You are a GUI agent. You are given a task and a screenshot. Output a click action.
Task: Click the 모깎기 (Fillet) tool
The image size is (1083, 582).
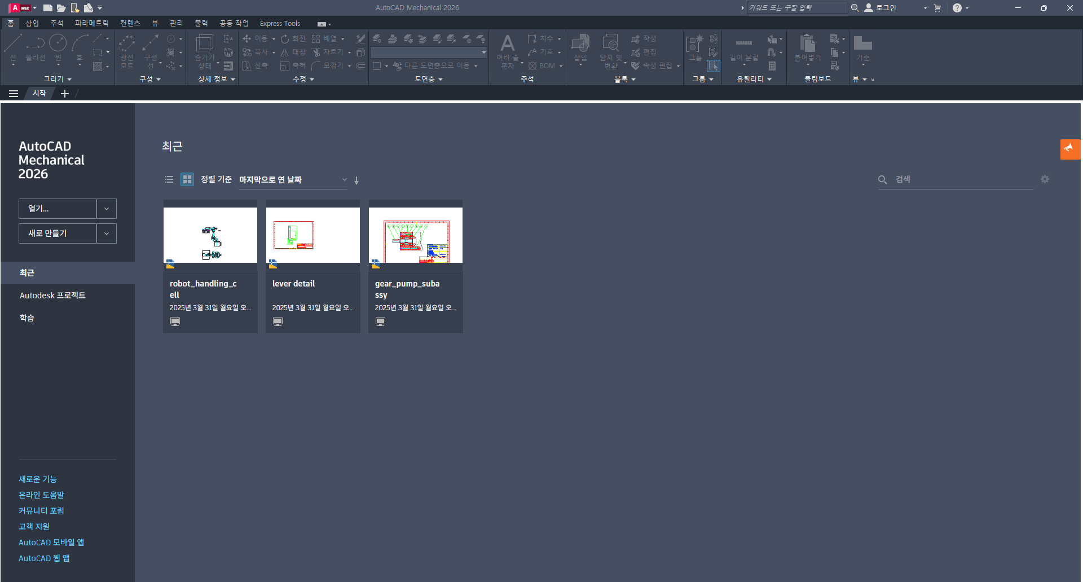(328, 66)
